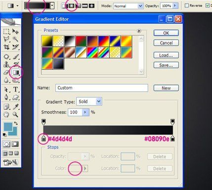Select Reflected Gradient style in options bar
Screen dimensions: 212x190
click(x=85, y=6)
